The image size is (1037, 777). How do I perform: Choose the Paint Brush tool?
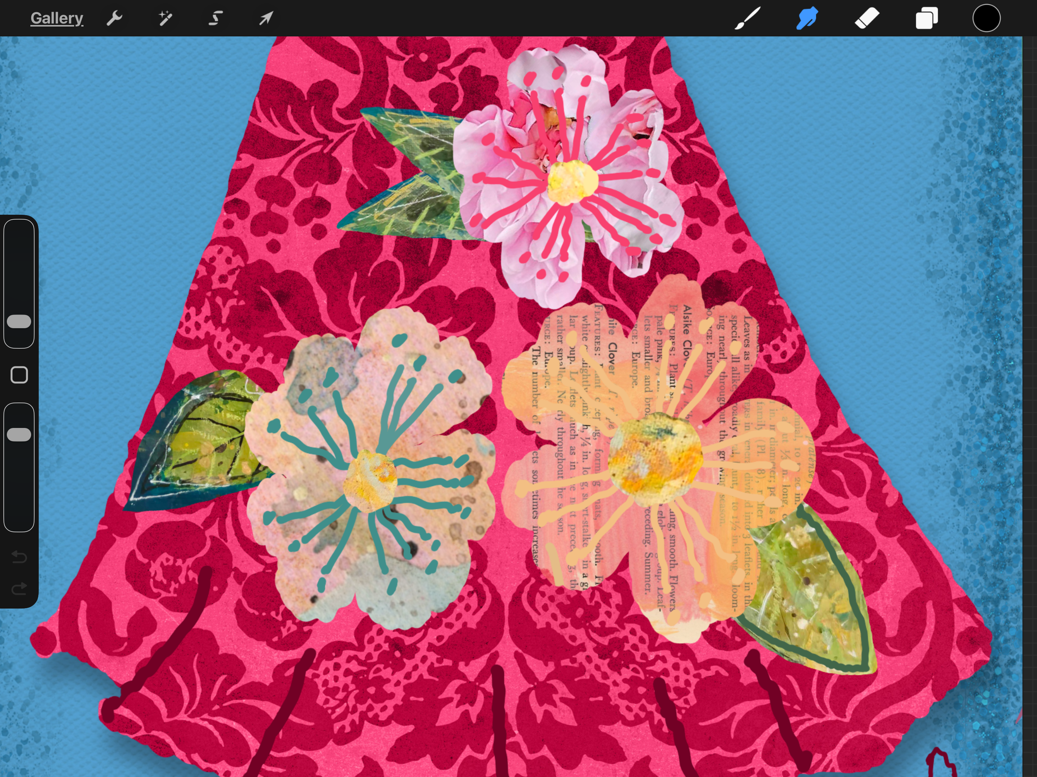coord(747,18)
